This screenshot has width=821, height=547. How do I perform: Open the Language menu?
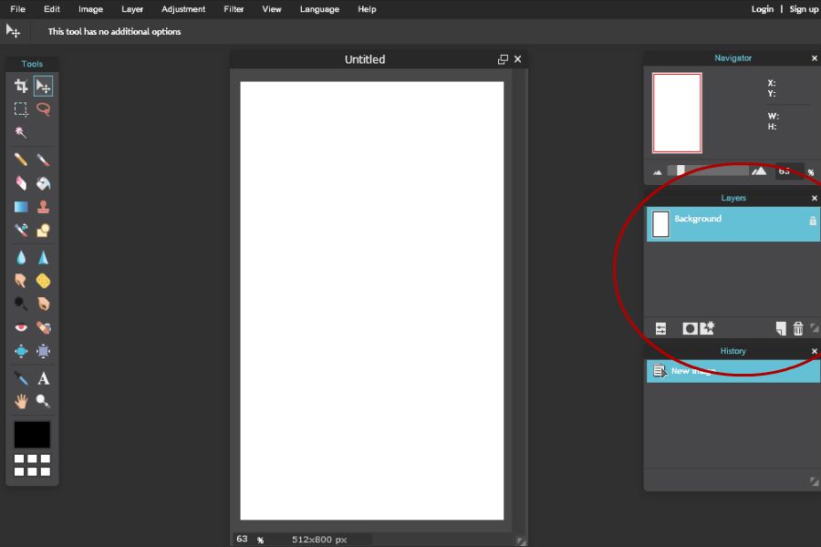tap(319, 9)
